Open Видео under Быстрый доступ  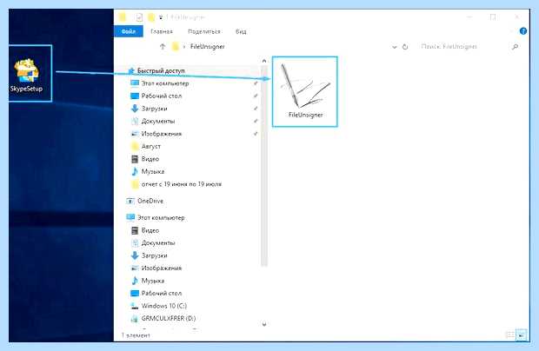pos(144,159)
